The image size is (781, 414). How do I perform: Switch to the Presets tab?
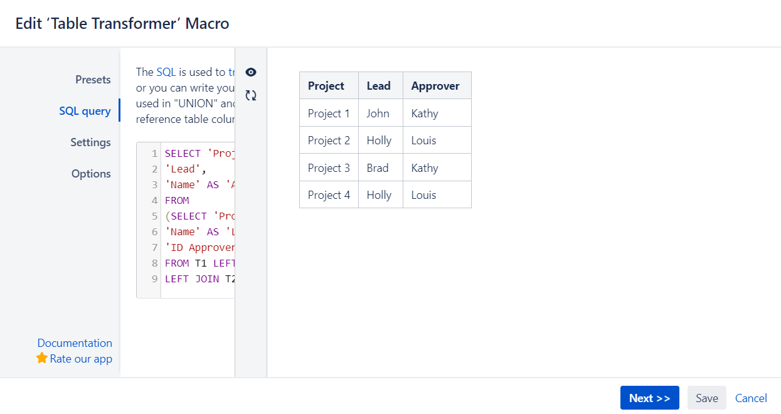click(93, 80)
